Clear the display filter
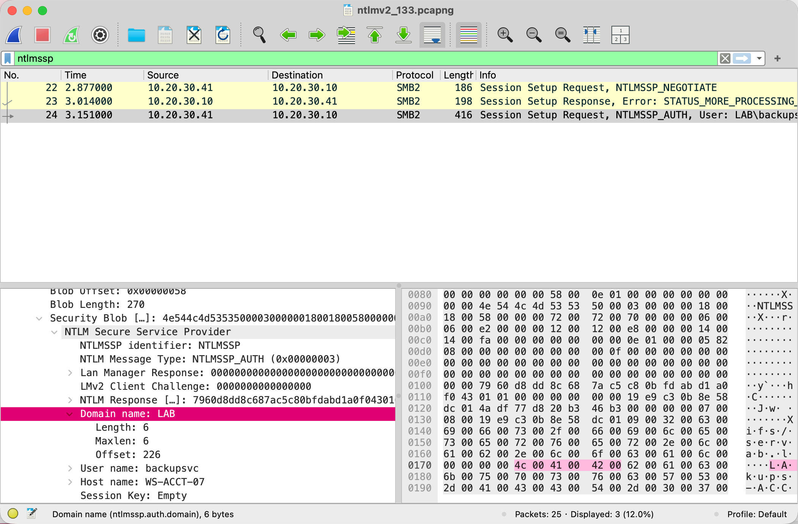Screen dimensions: 798x524 [725, 58]
